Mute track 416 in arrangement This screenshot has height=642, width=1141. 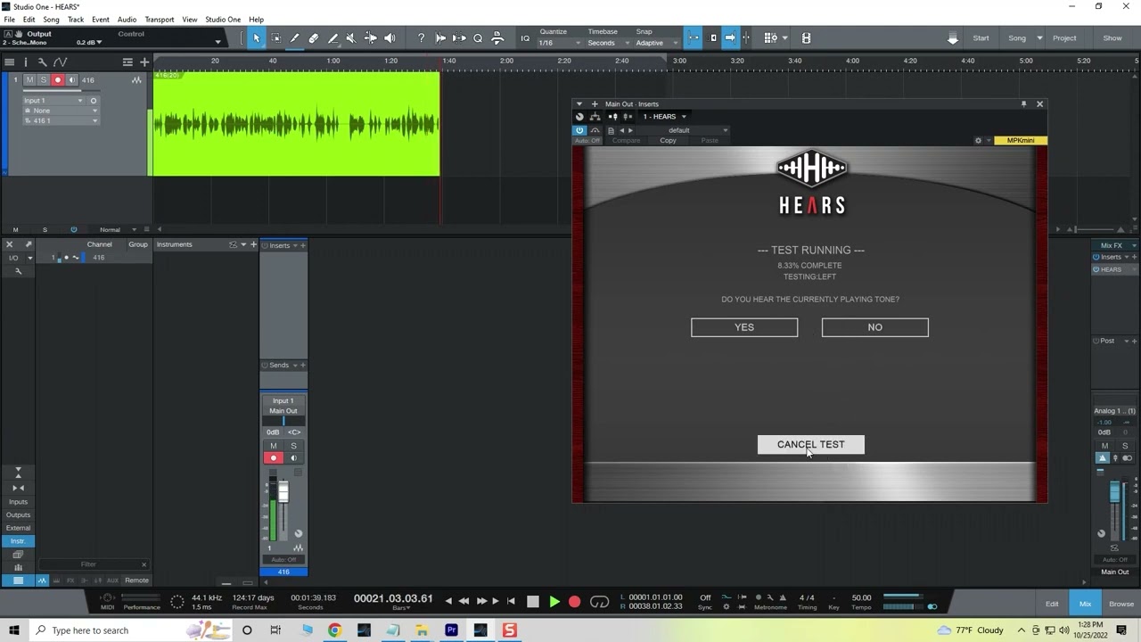29,80
